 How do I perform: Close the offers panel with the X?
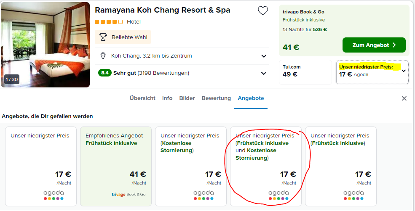point(404,98)
